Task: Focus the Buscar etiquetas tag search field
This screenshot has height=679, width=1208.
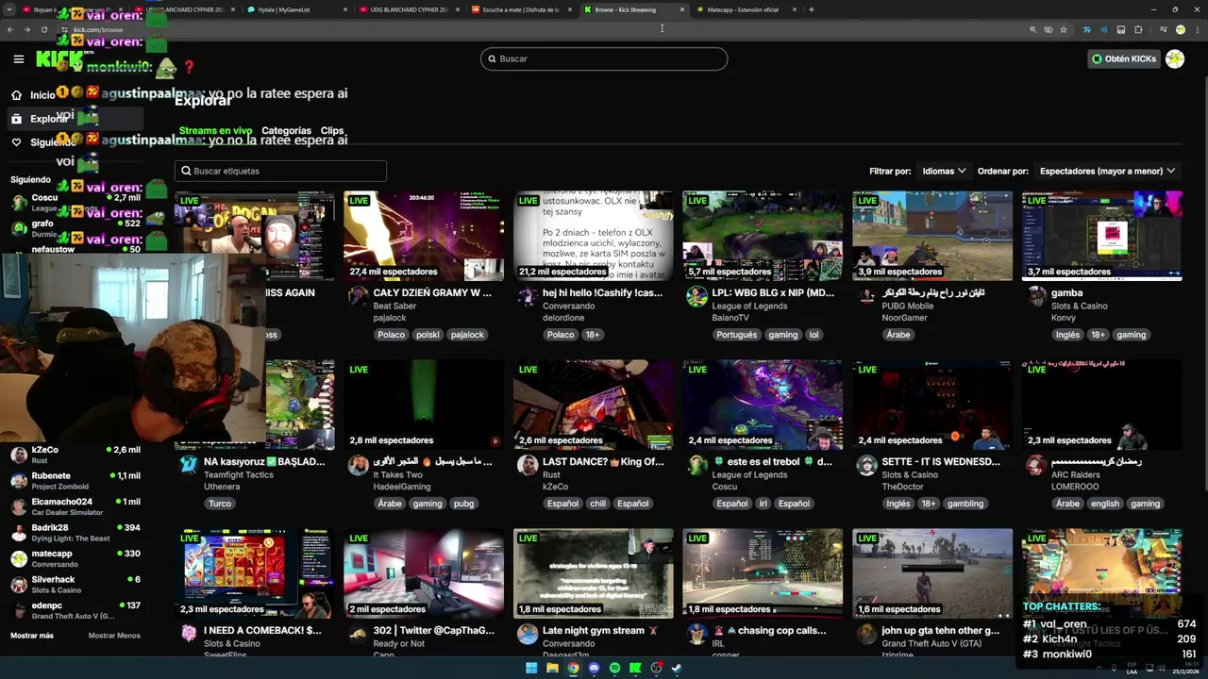Action: 280,171
